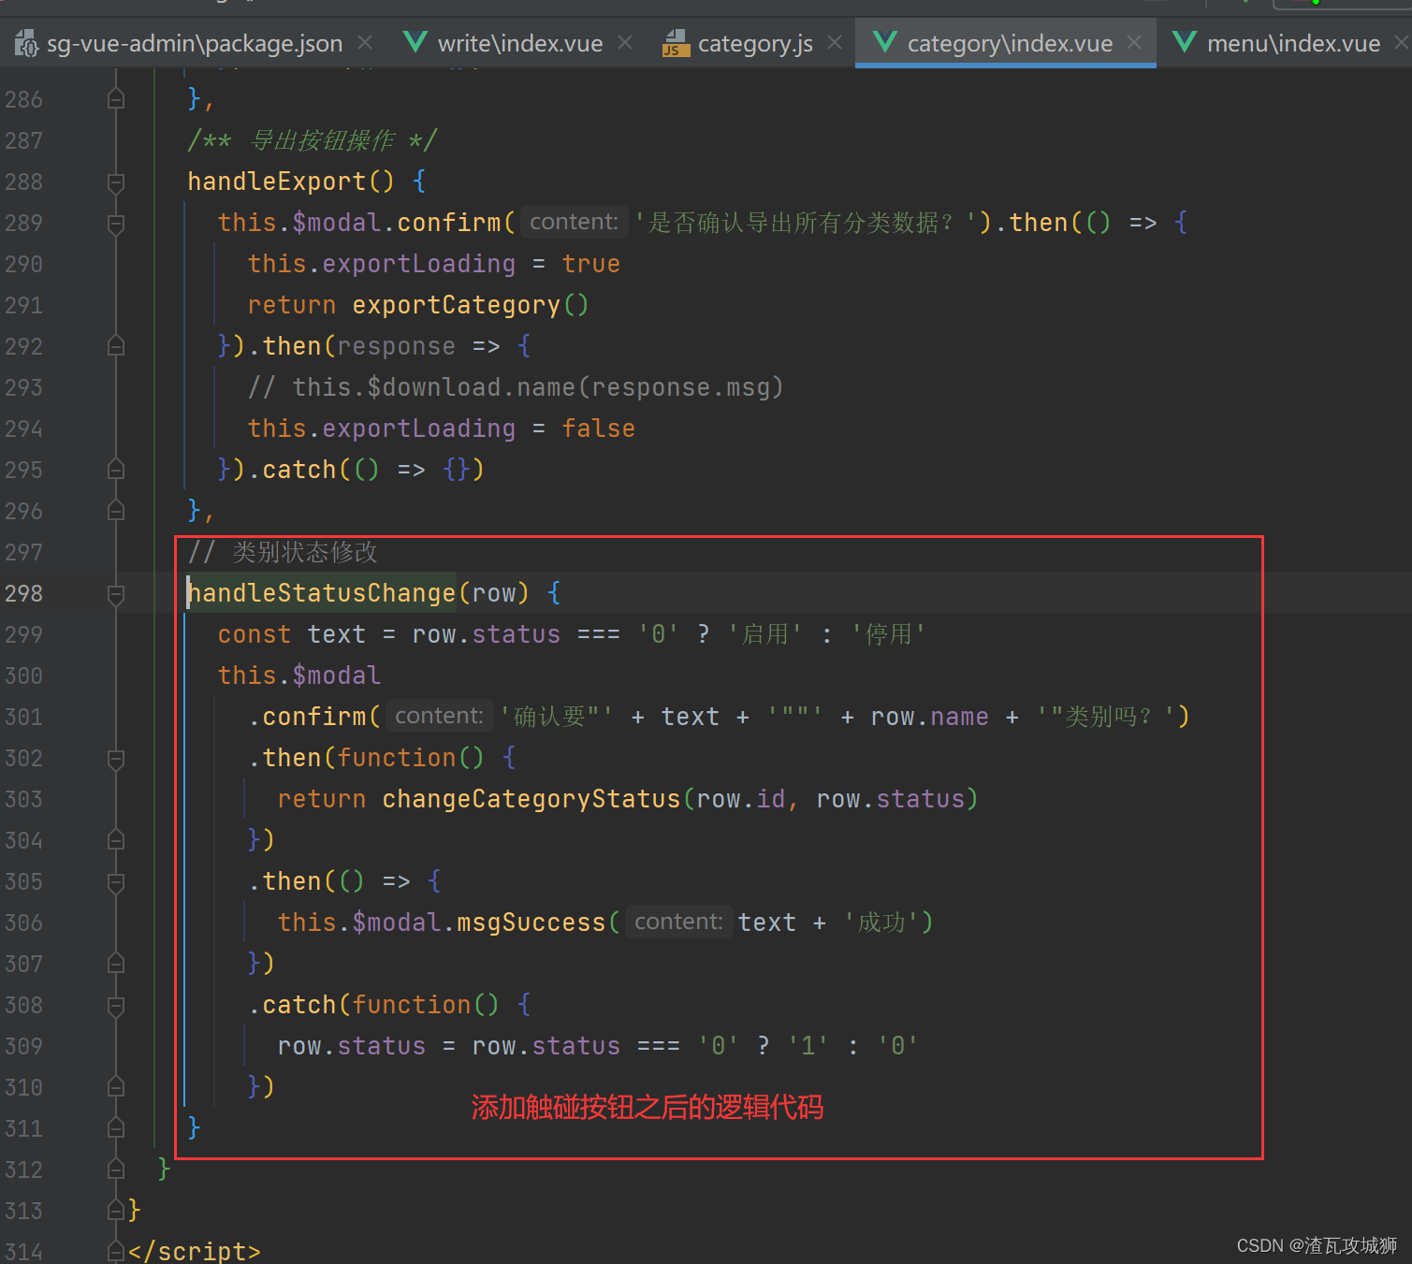This screenshot has width=1412, height=1264.
Task: Click line number 298 in gutter
Action: [x=23, y=593]
